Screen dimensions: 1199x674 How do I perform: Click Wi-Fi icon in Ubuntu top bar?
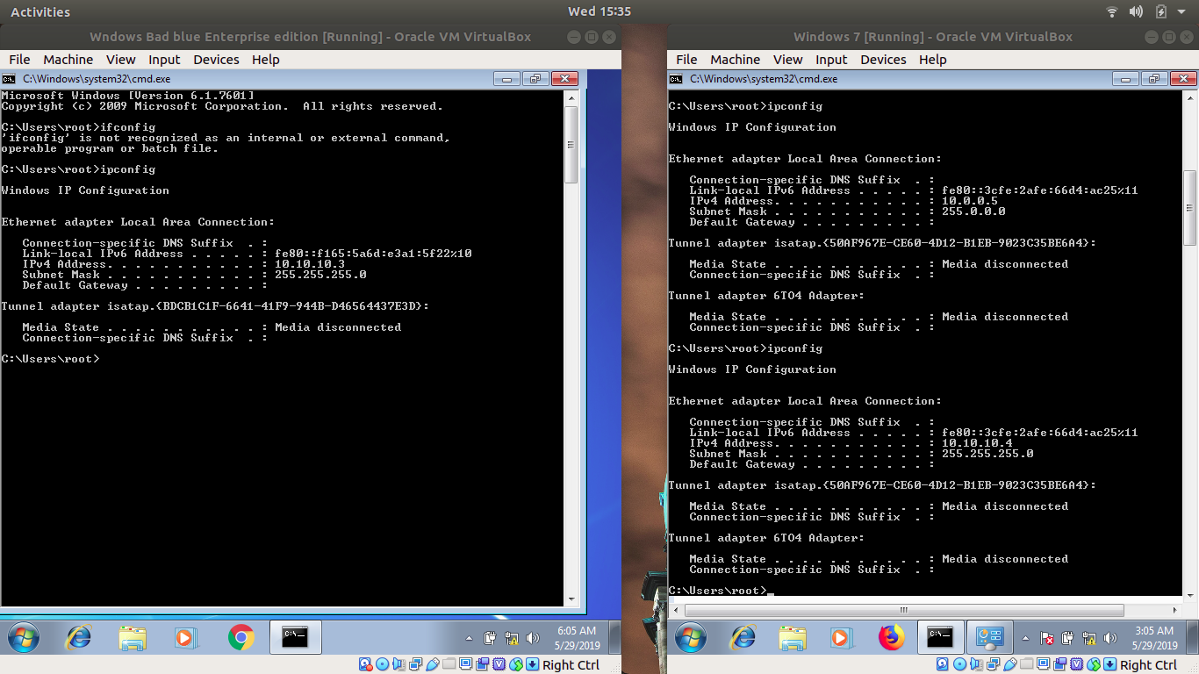[x=1112, y=11]
